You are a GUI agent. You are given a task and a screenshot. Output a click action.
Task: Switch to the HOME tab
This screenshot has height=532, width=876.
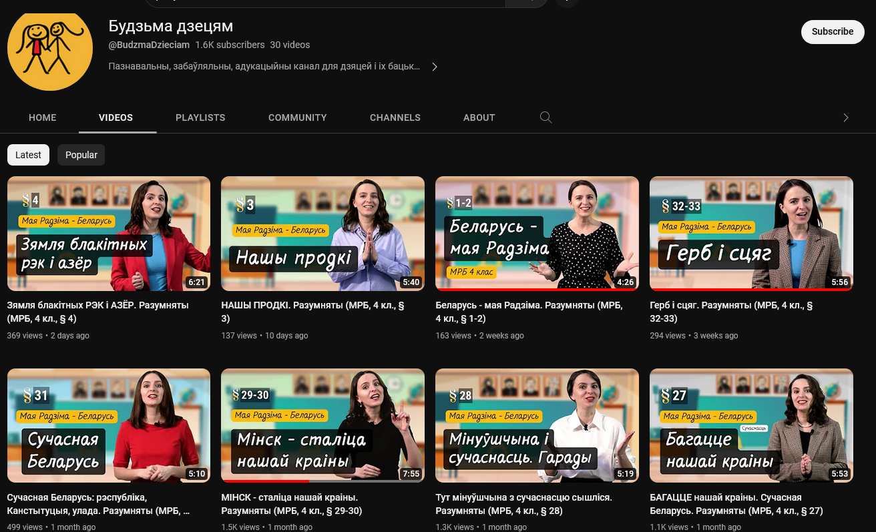[x=43, y=117]
